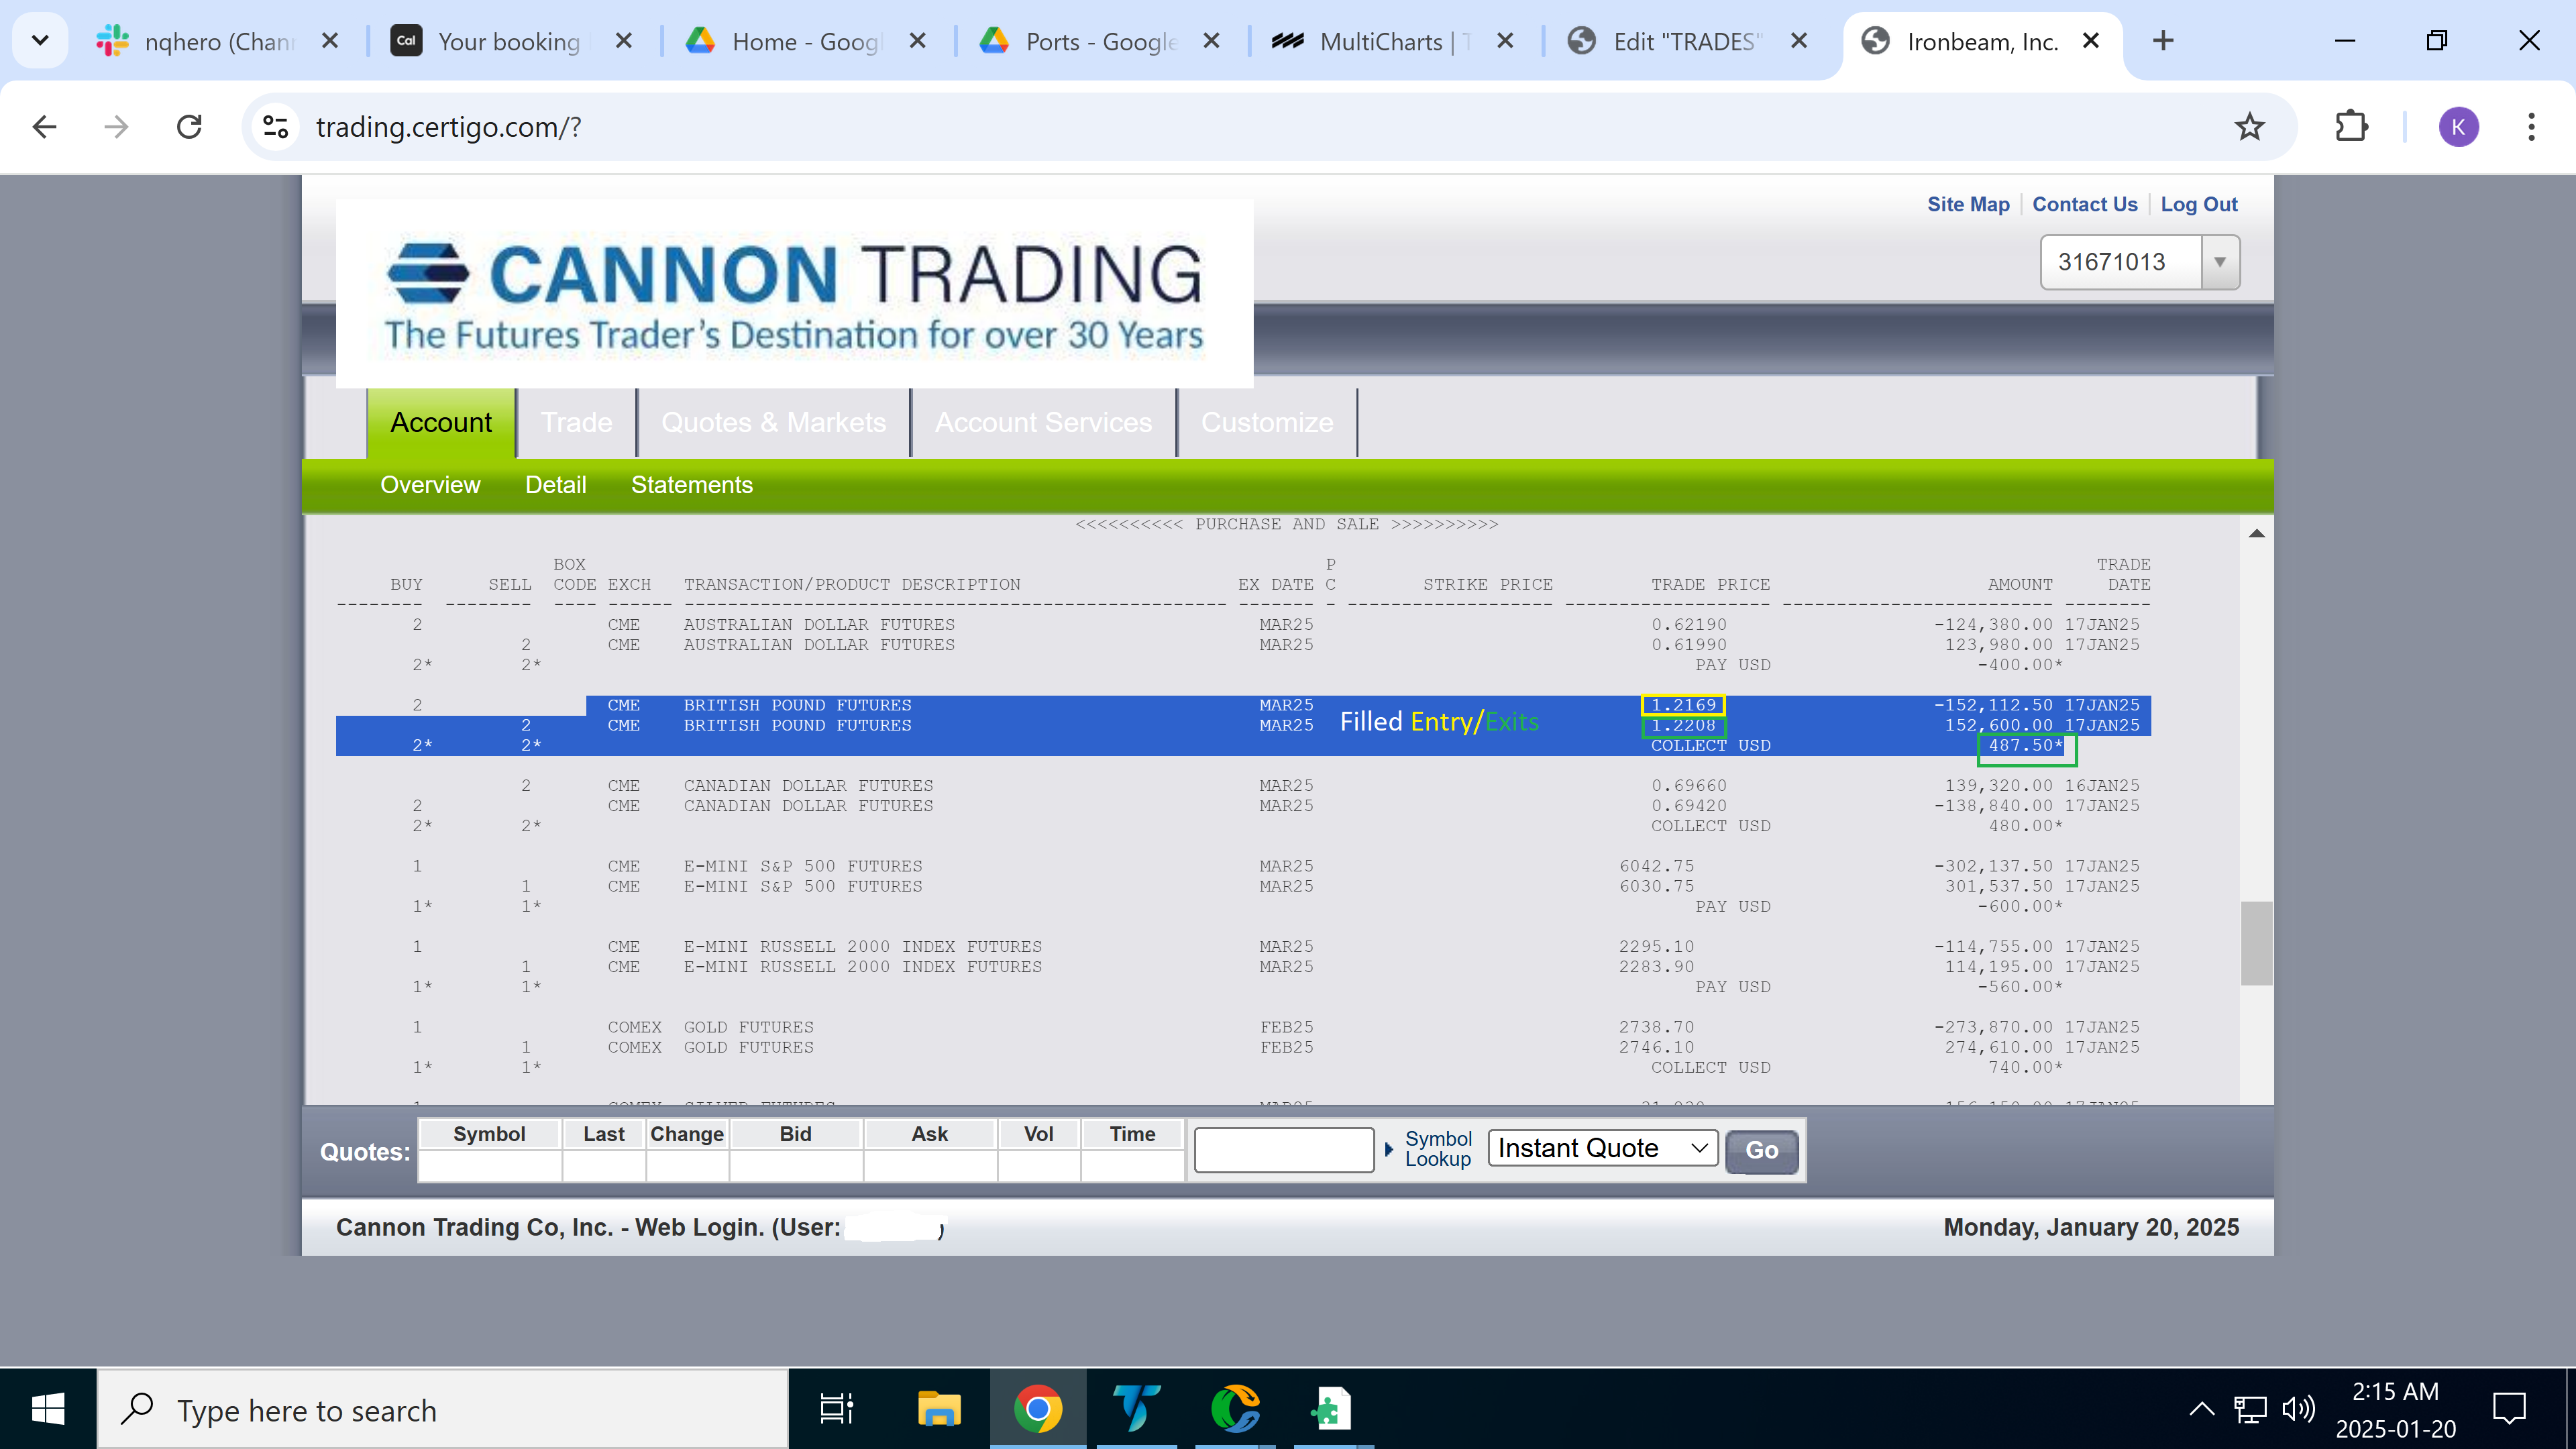This screenshot has width=2576, height=1449.
Task: Close the MultiCharts tab
Action: pos(1505,41)
